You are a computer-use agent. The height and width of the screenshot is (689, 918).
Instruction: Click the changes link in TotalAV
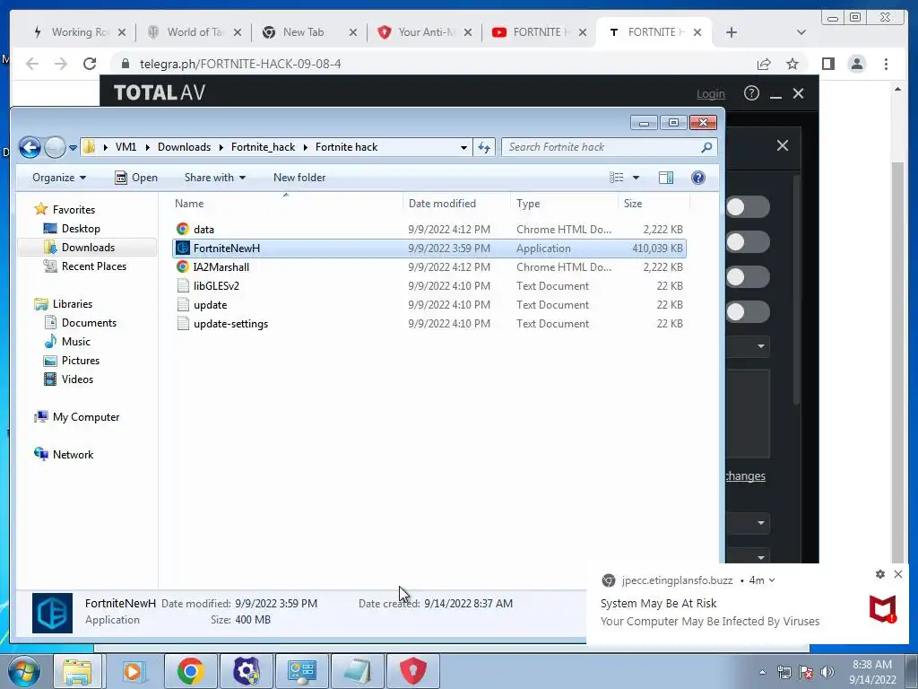[745, 475]
